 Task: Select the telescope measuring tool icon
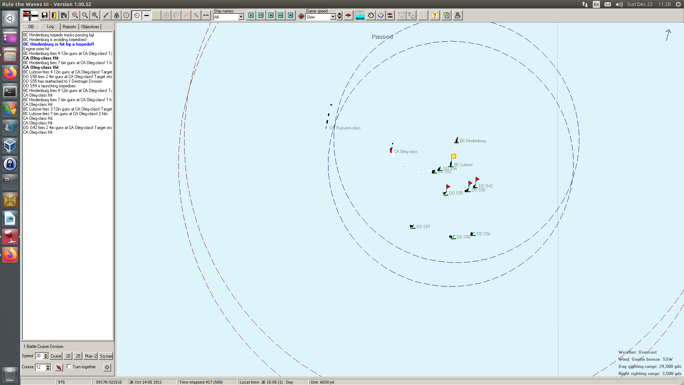coord(106,15)
